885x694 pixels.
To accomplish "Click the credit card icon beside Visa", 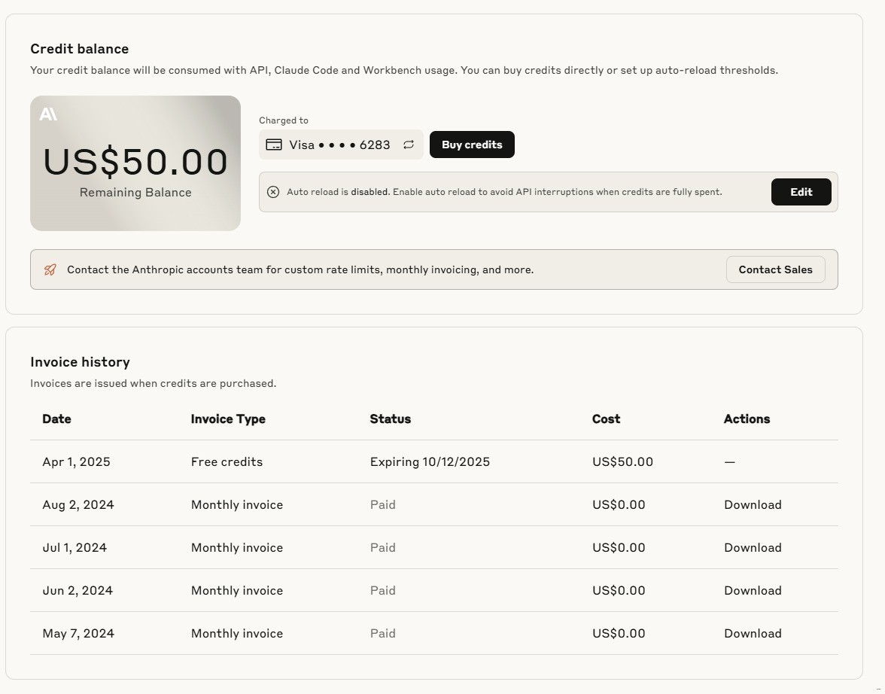I will 274,145.
